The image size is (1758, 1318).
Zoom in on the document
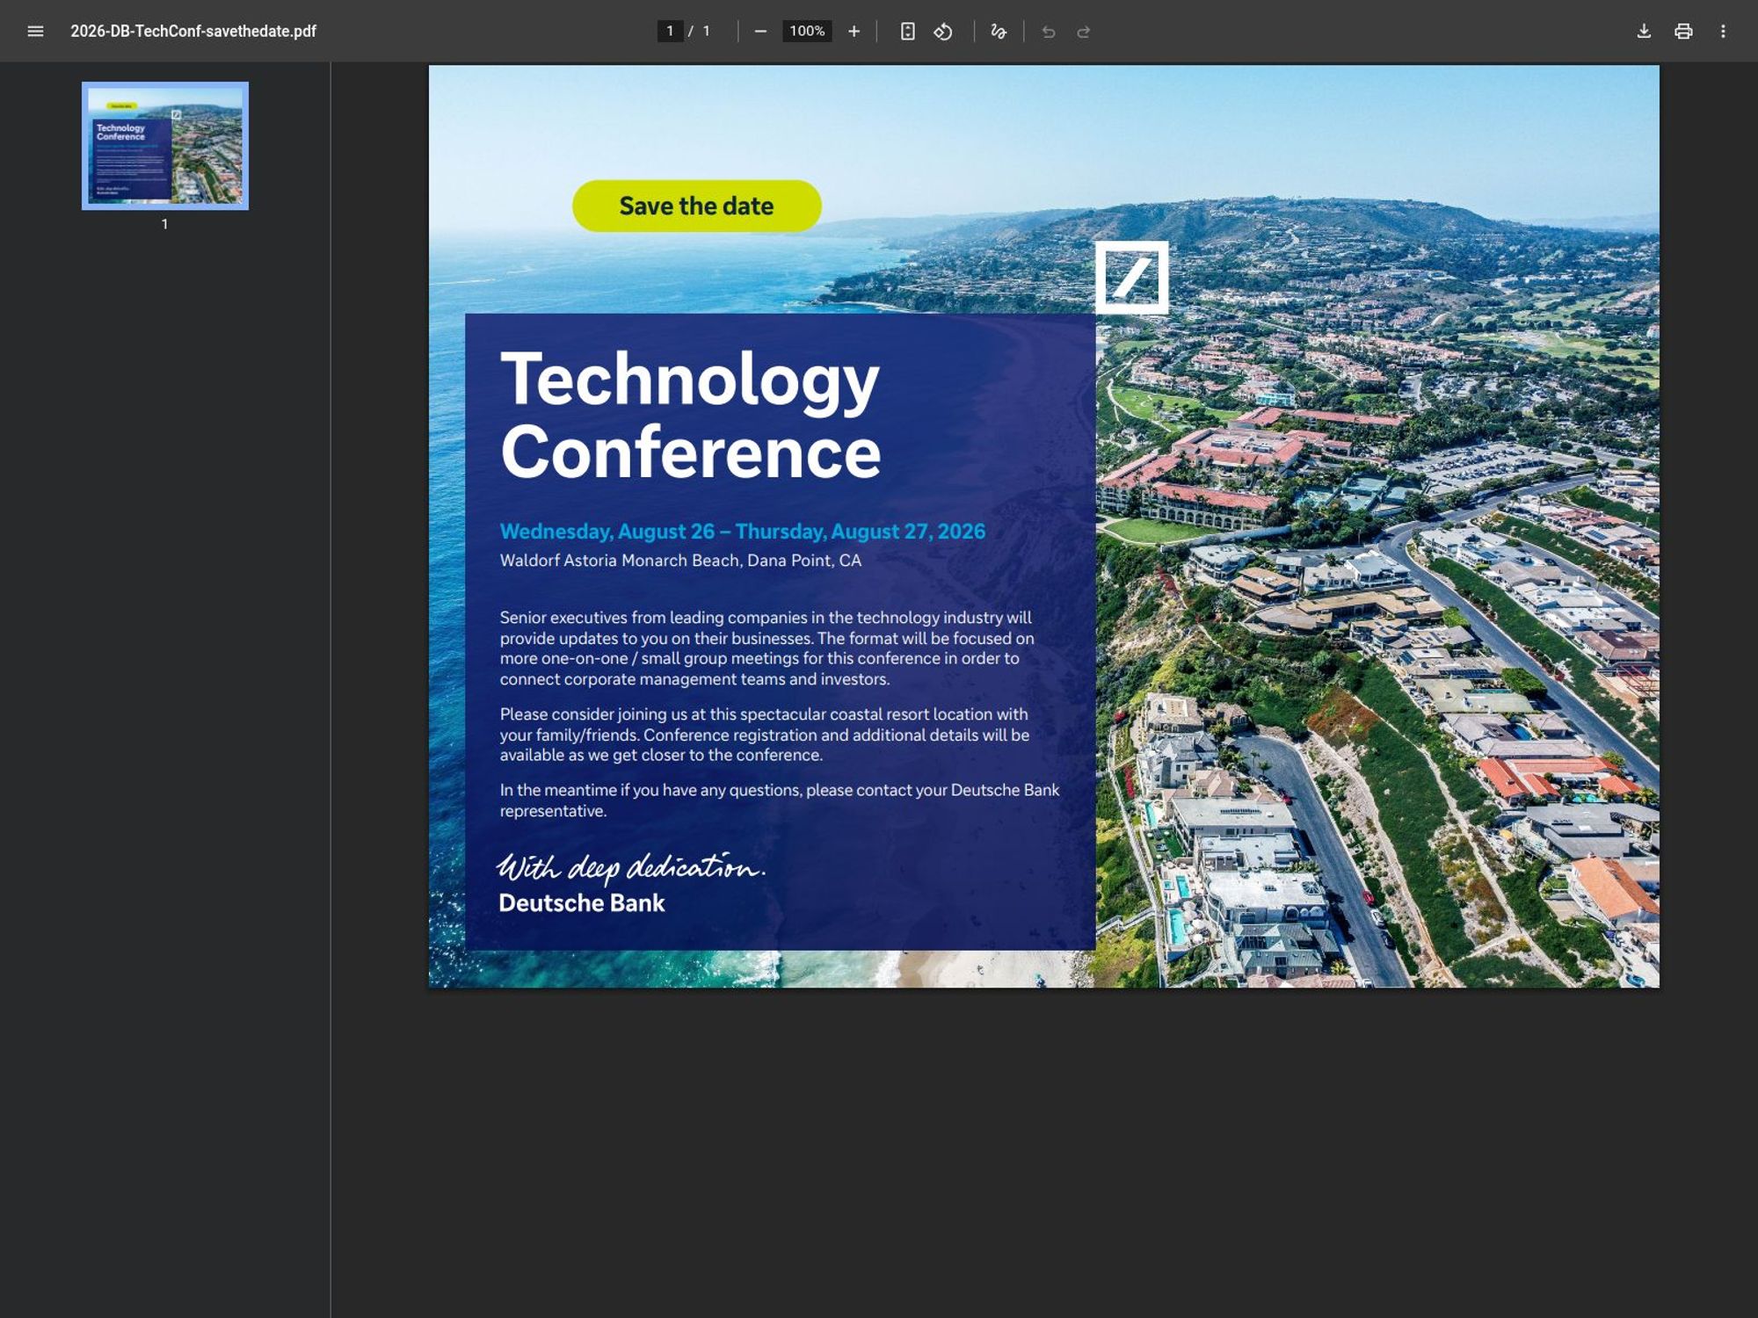click(853, 31)
